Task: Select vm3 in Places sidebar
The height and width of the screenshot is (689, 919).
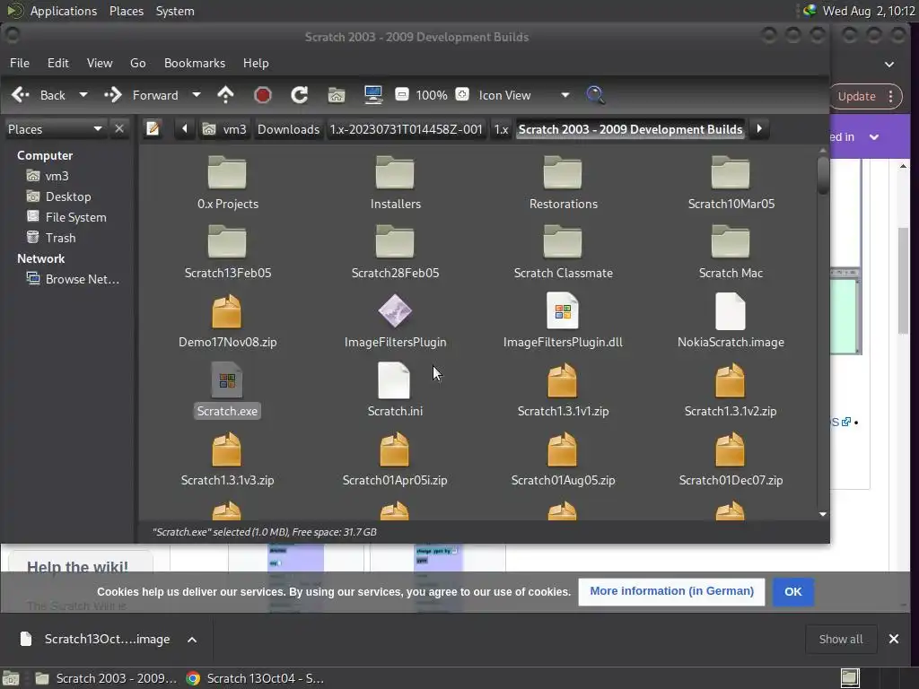Action: [x=48, y=176]
